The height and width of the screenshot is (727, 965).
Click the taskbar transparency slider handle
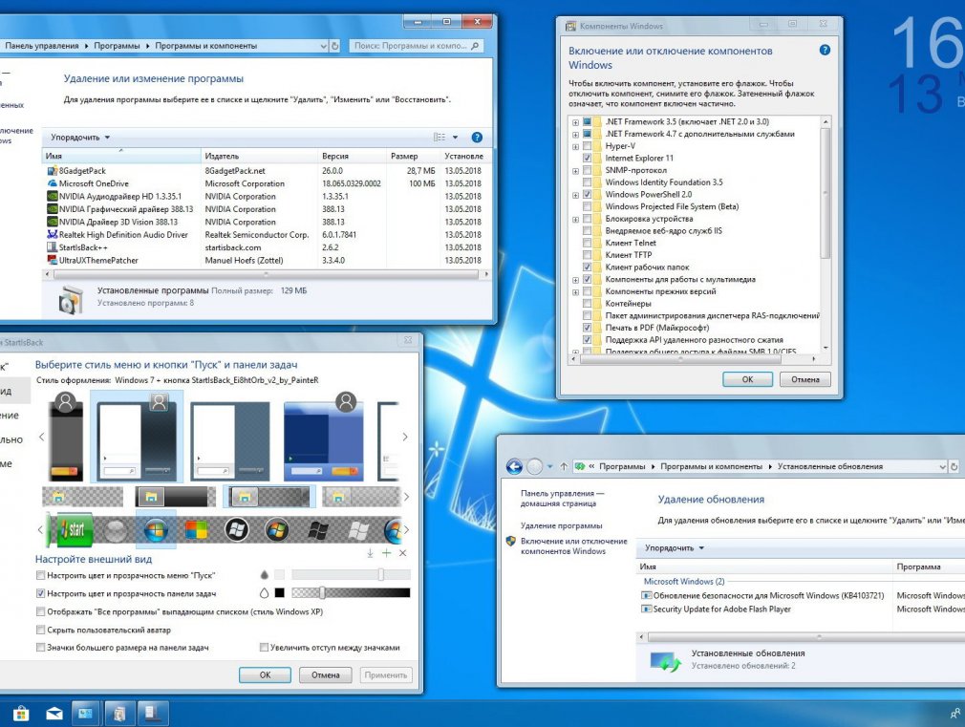tap(322, 593)
